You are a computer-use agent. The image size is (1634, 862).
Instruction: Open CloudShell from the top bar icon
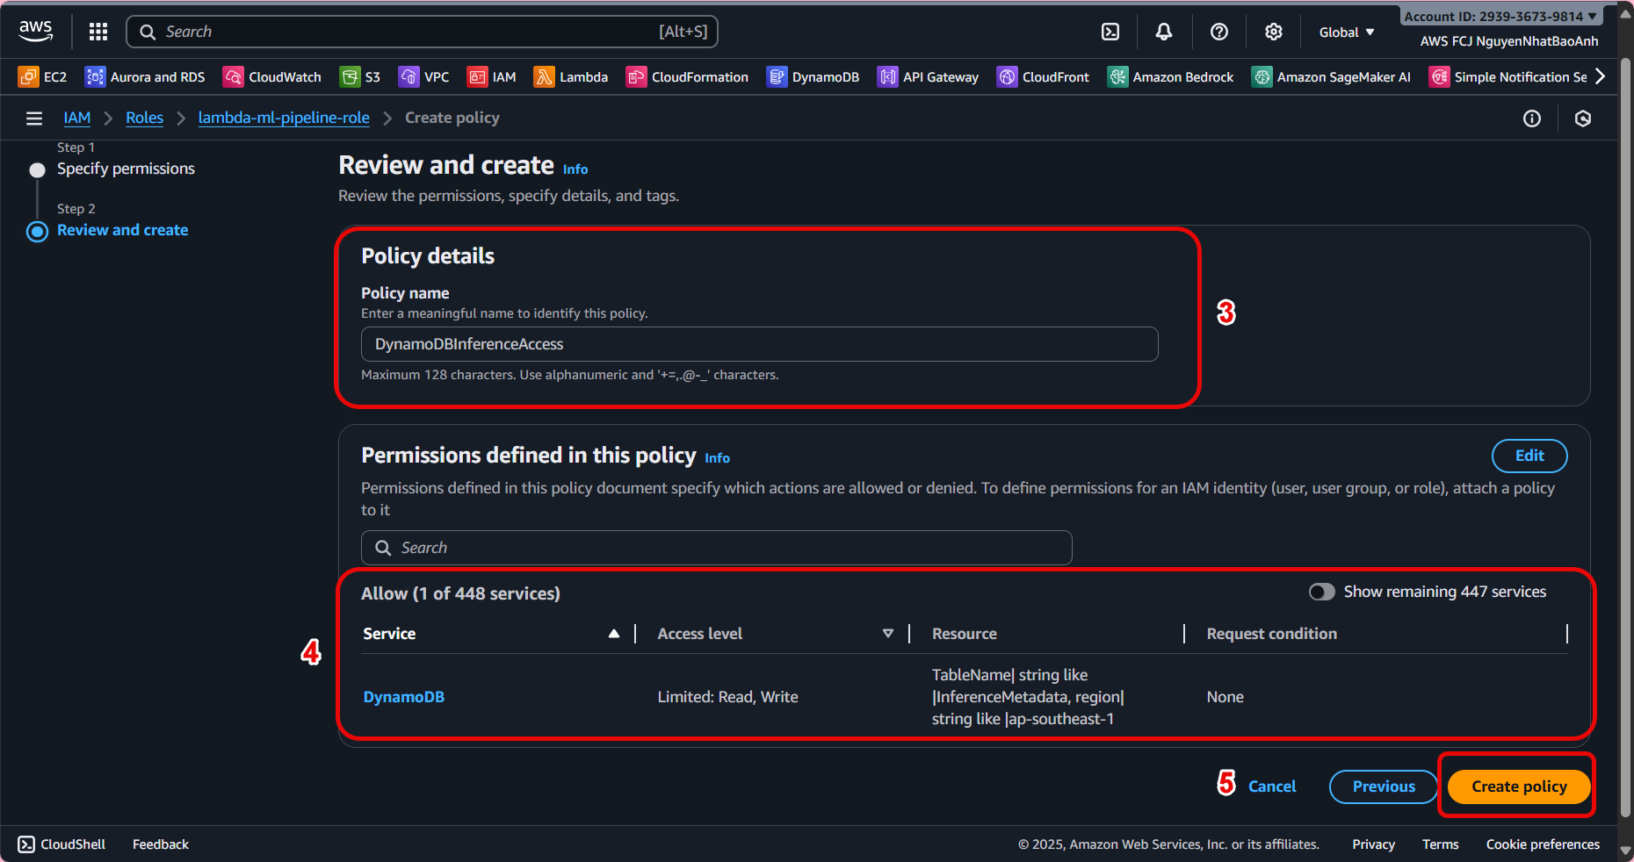pyautogui.click(x=1110, y=32)
